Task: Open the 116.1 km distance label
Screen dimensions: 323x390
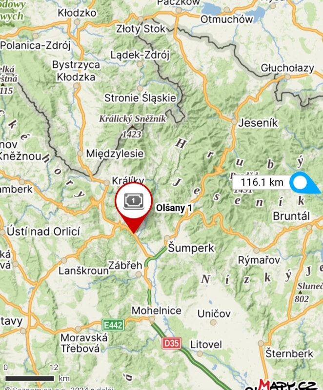Action: click(x=262, y=182)
